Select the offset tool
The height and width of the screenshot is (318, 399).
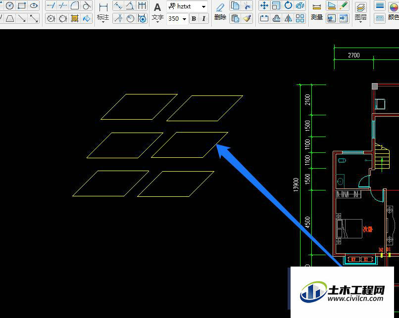click(x=276, y=18)
